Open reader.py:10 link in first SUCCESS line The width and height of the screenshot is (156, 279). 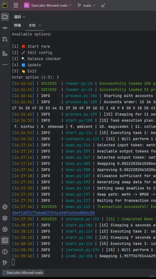pos(79,83)
